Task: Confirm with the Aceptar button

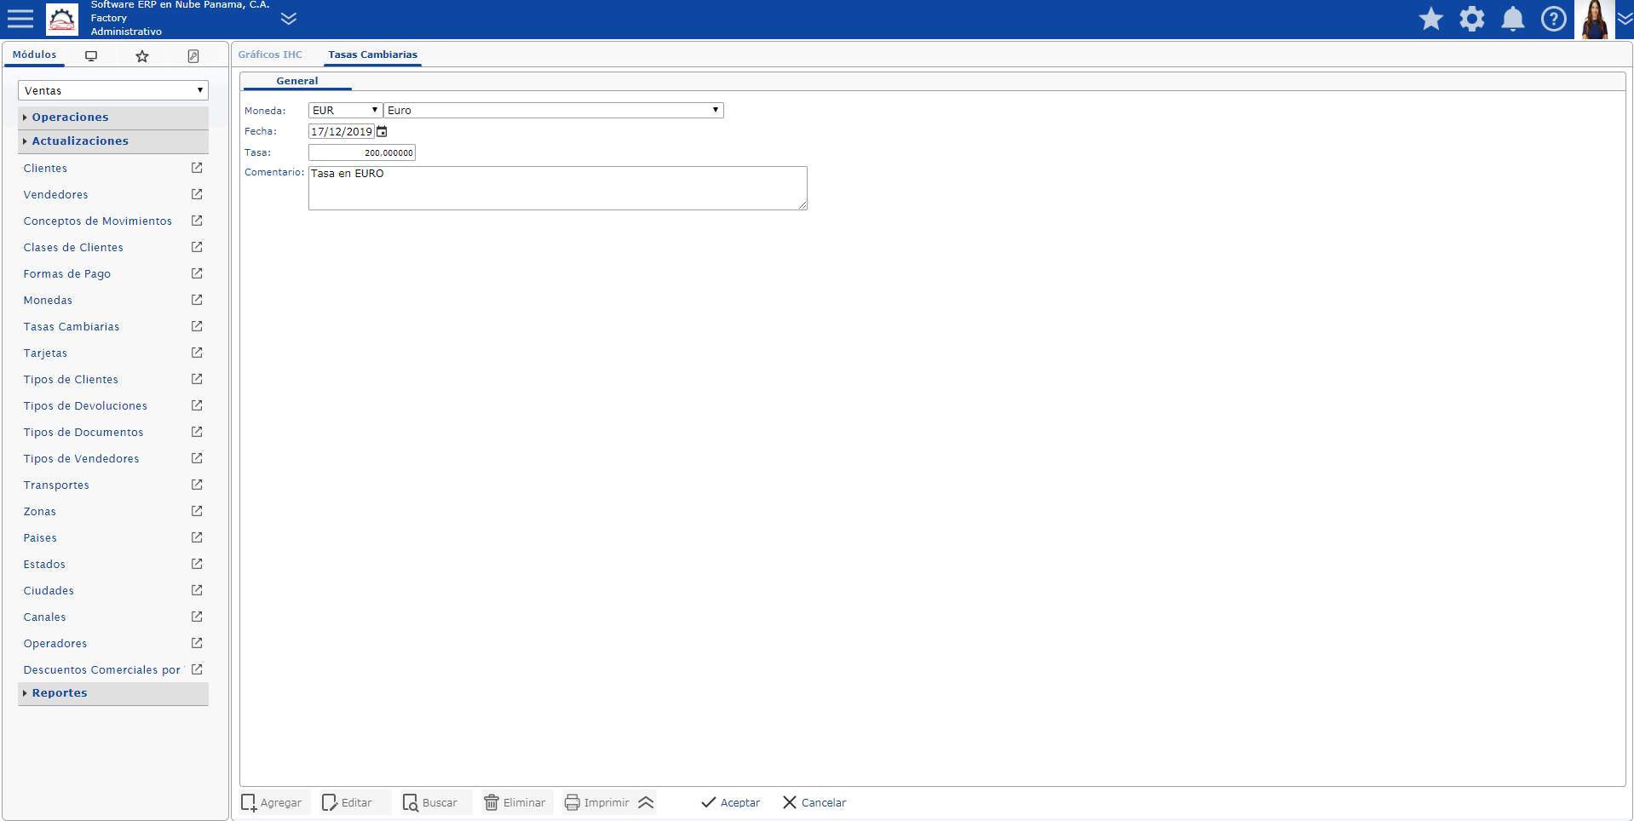Action: pos(730,803)
